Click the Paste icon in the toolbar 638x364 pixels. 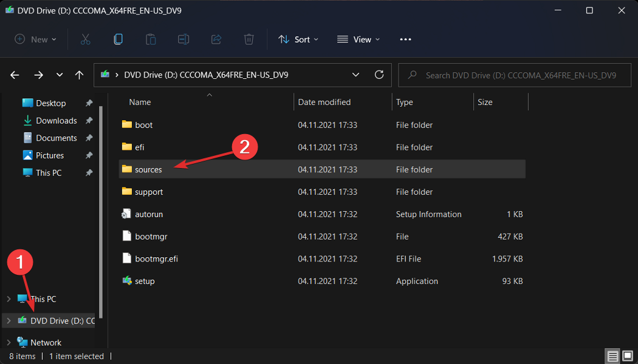click(150, 39)
